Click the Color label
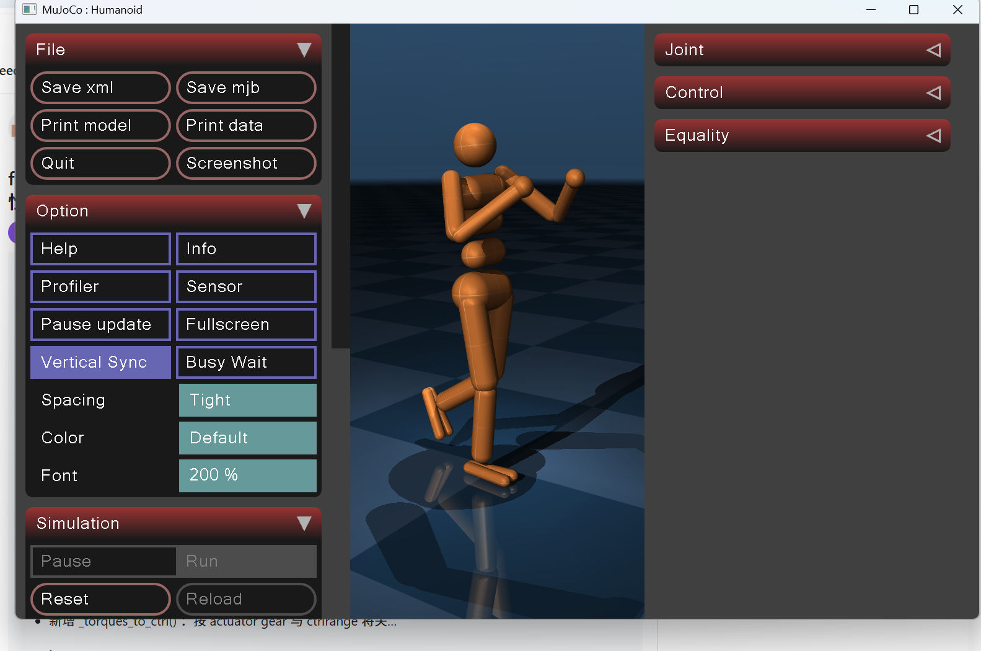This screenshot has width=981, height=651. pos(63,438)
